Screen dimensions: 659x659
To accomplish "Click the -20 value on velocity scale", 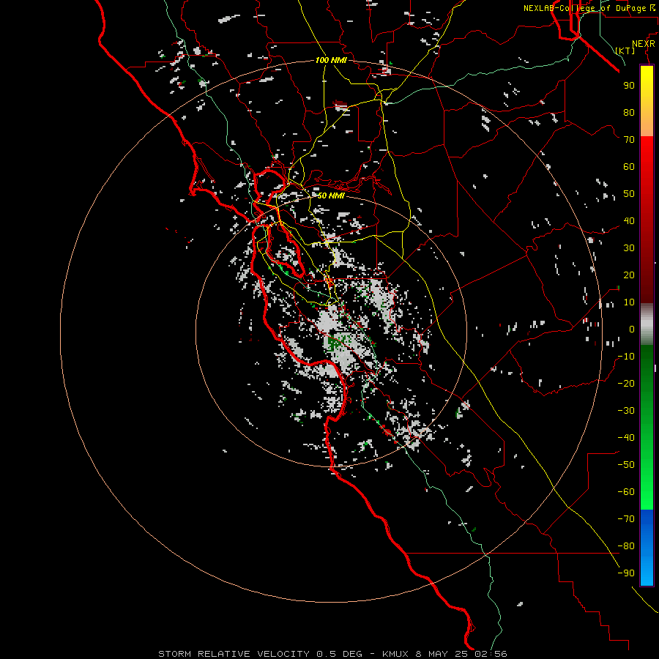I will point(626,383).
